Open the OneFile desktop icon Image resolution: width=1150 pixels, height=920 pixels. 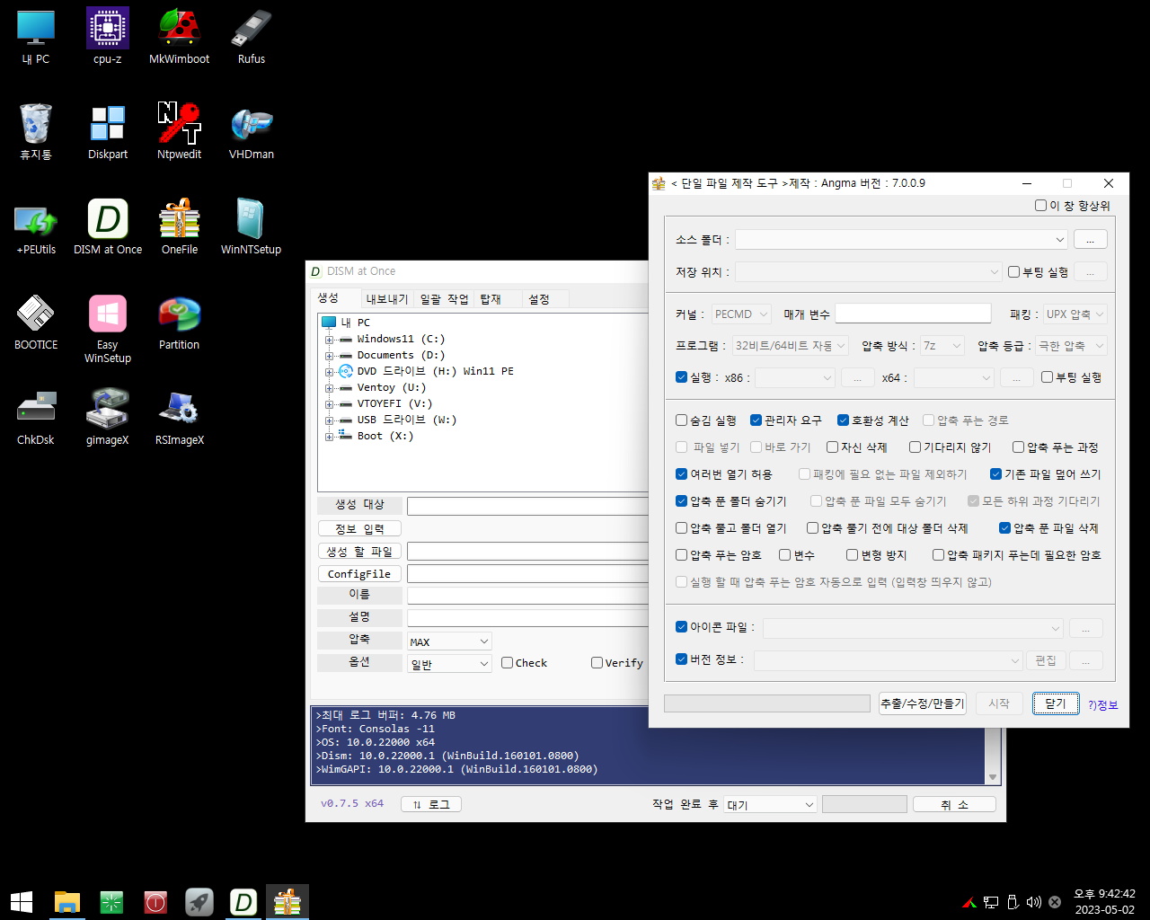coord(179,226)
